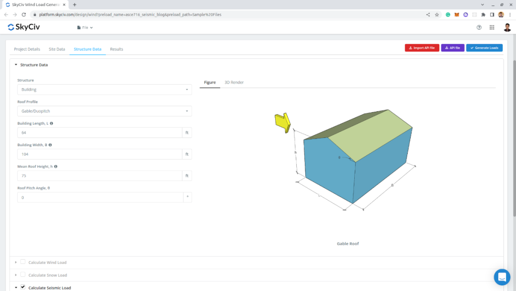Open the Roof Profile Gable/Duopitch dropdown

(x=104, y=111)
